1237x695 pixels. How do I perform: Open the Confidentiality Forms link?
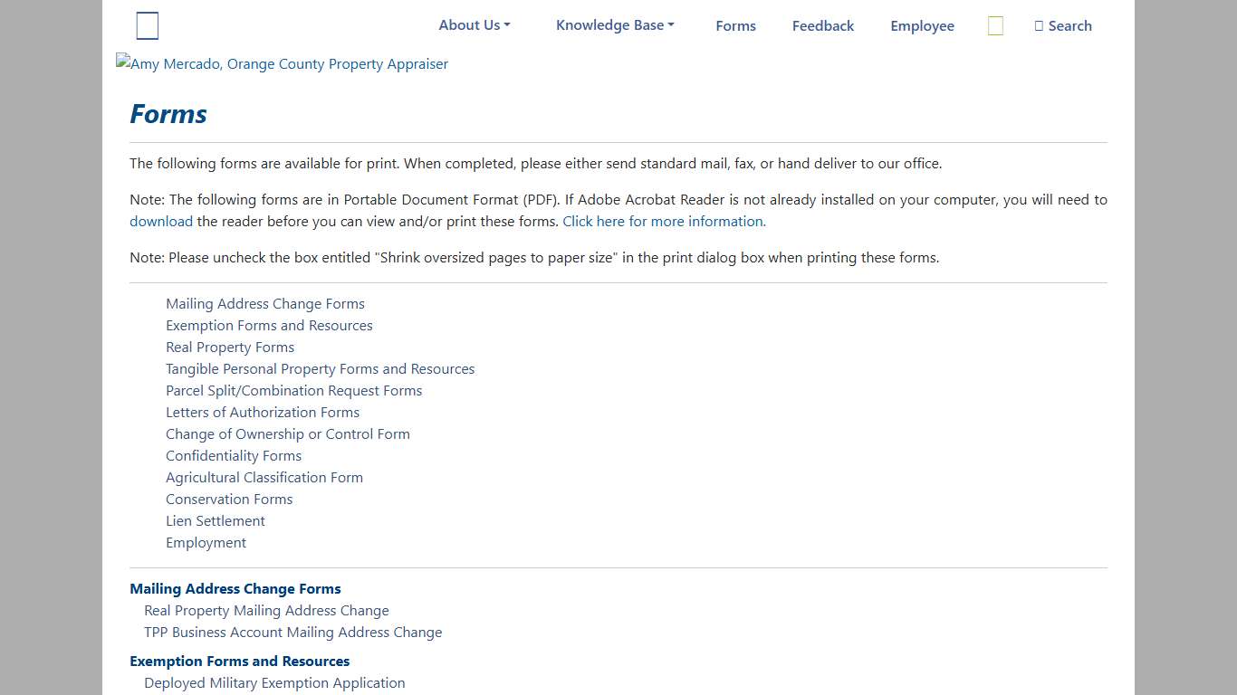coord(234,456)
